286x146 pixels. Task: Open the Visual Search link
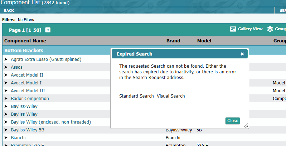click(x=171, y=96)
